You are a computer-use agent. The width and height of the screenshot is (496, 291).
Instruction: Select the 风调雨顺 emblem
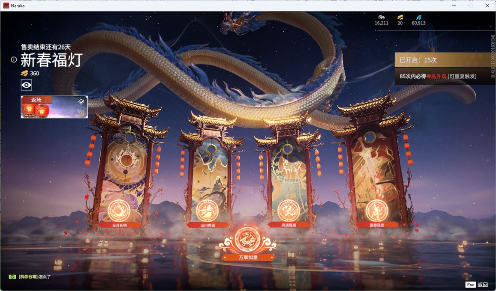click(289, 211)
